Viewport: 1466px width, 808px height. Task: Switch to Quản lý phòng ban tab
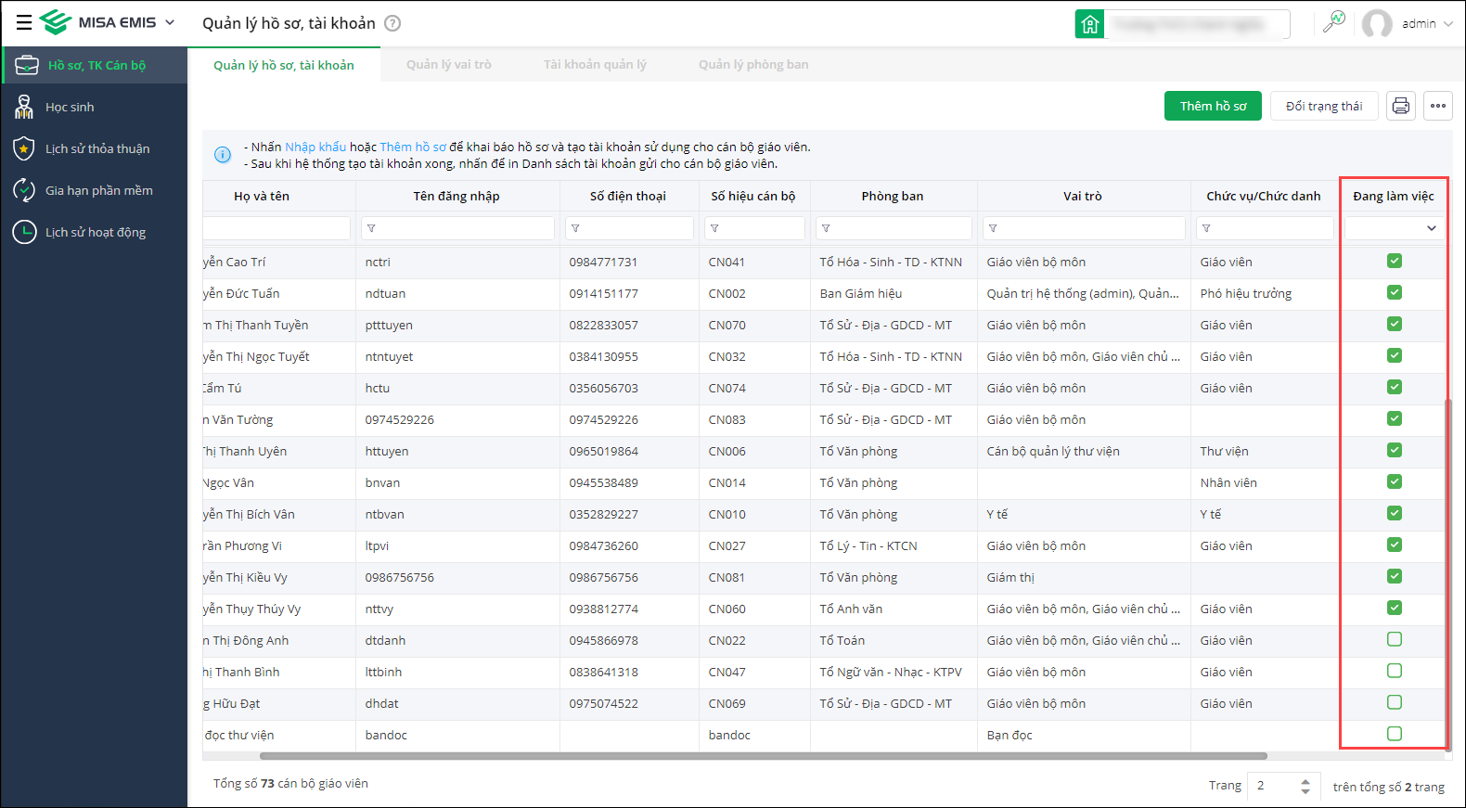coord(752,65)
